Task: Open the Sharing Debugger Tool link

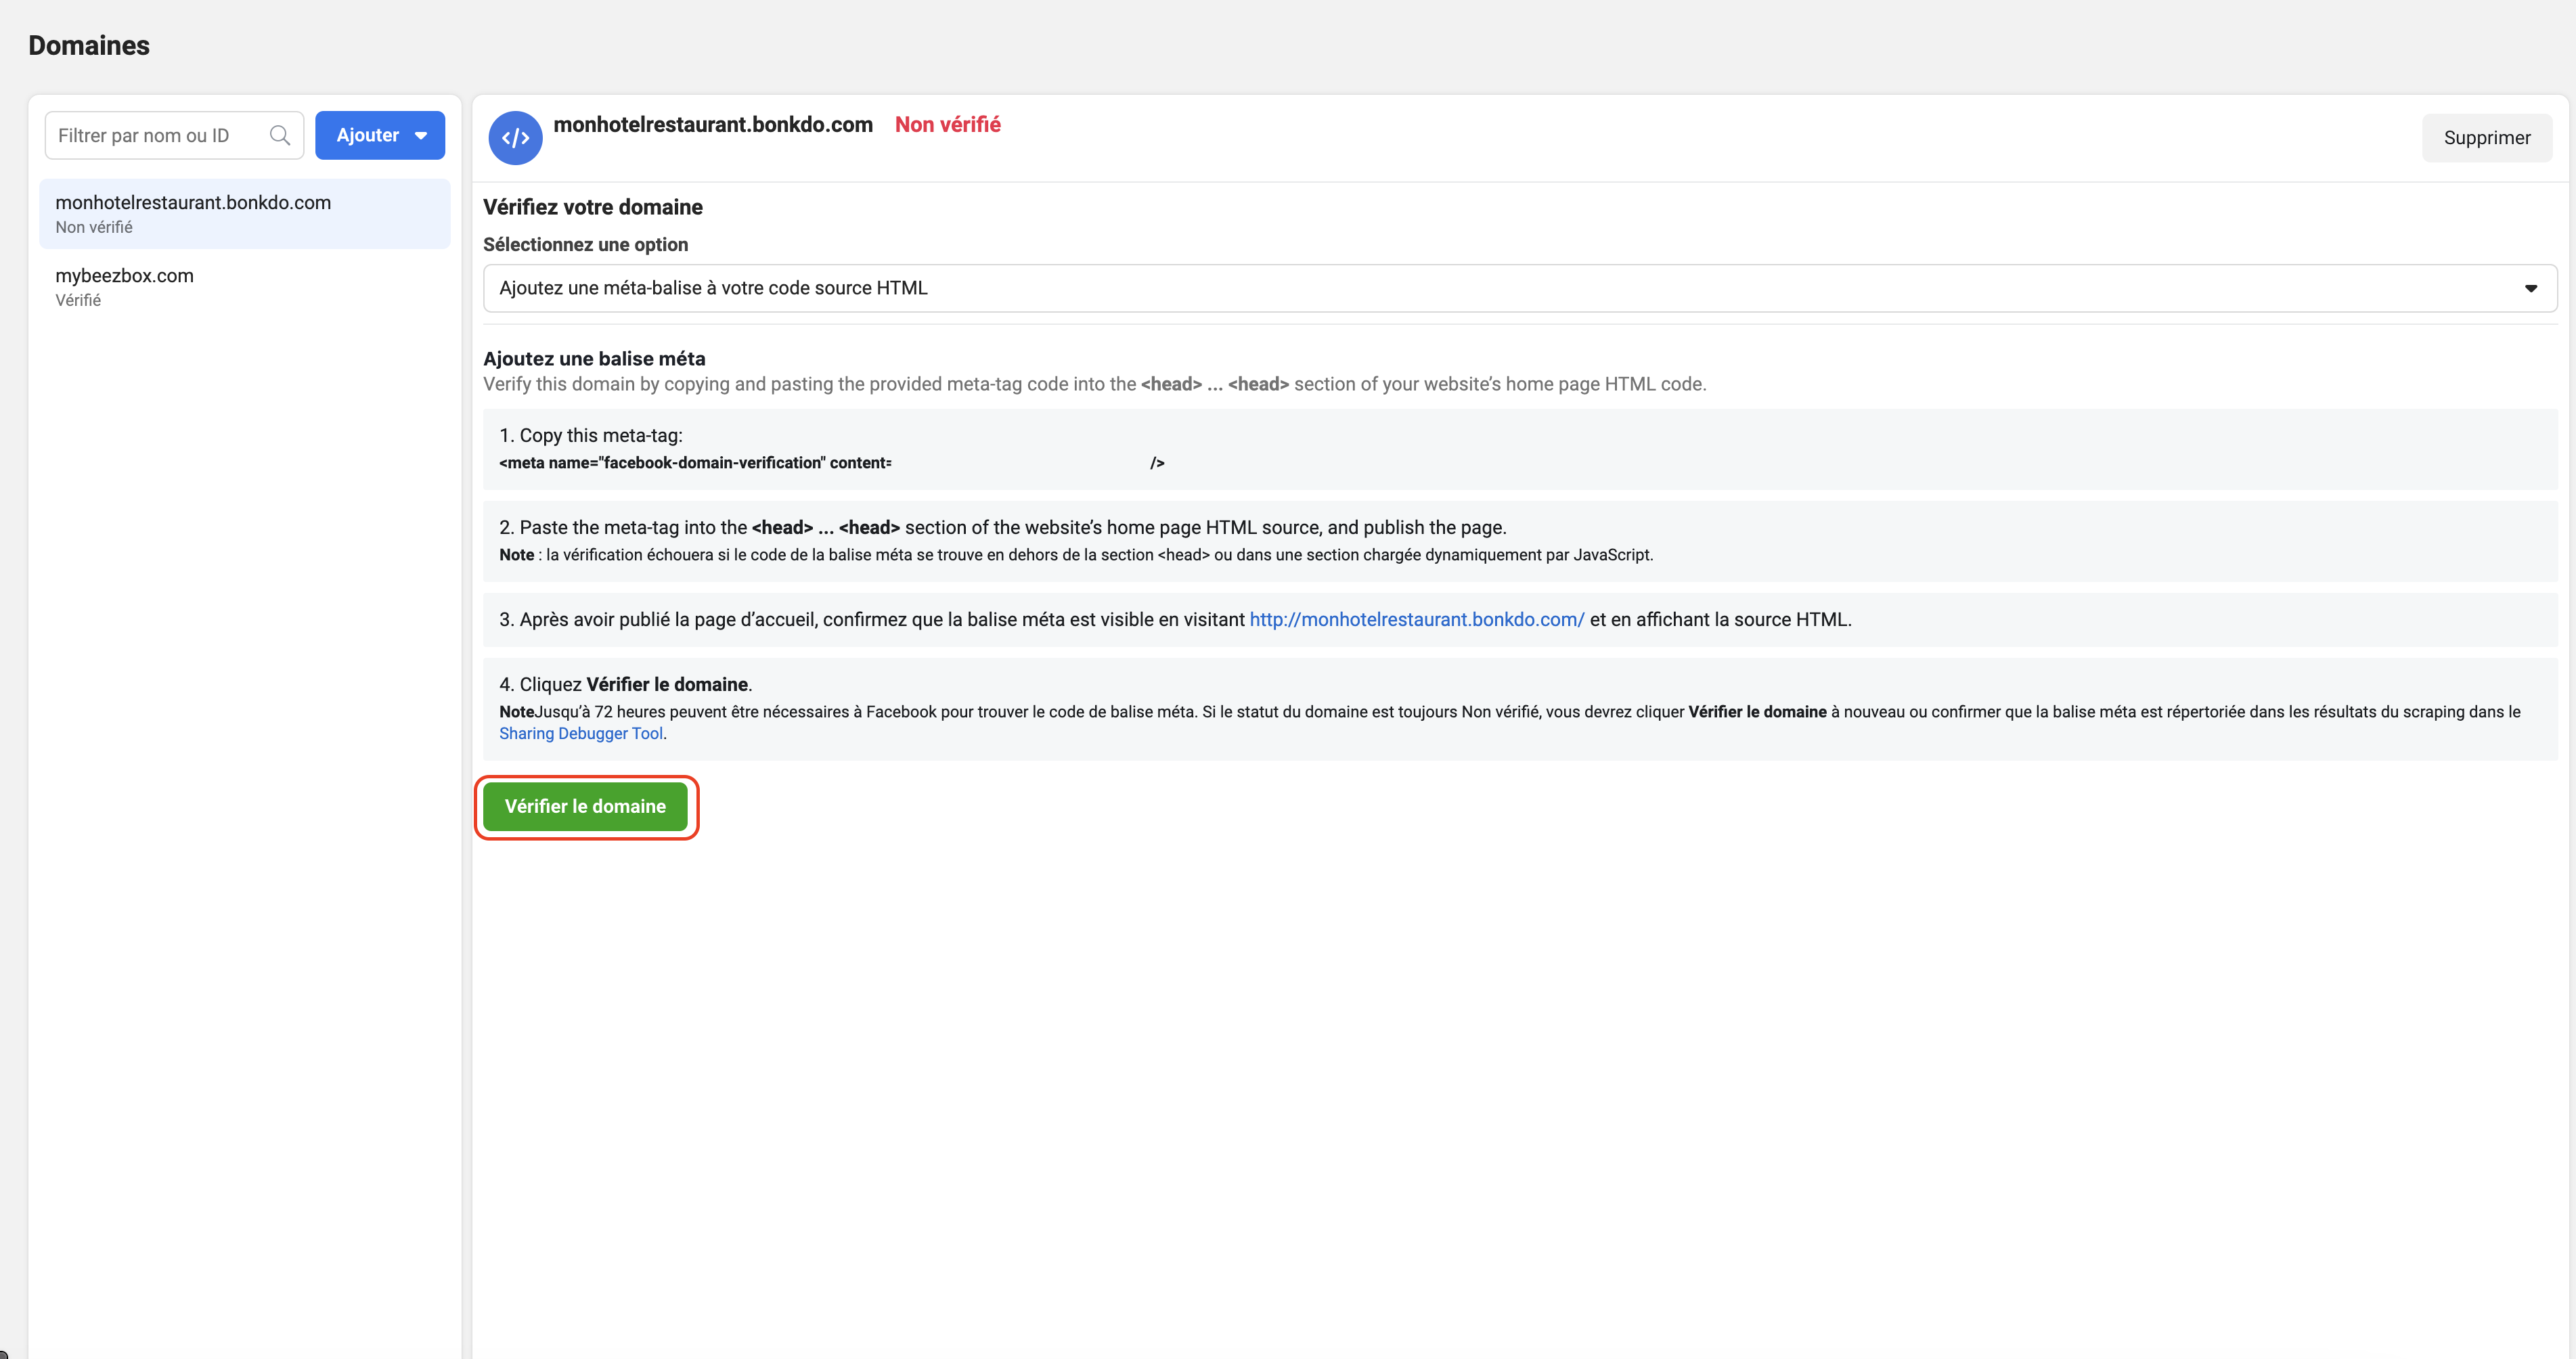Action: [x=580, y=733]
